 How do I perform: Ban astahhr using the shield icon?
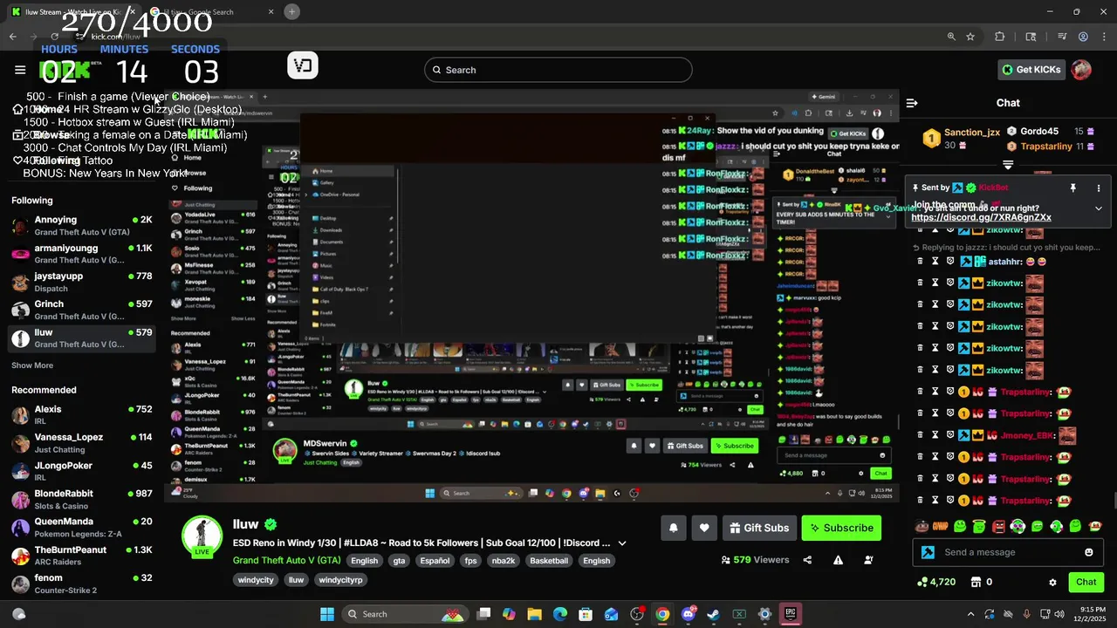[x=949, y=261]
